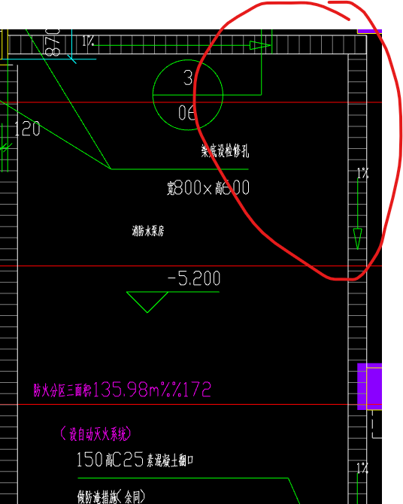The width and height of the screenshot is (403, 504).
Task: Click the 1% slope label at bottom right
Action: [x=362, y=469]
